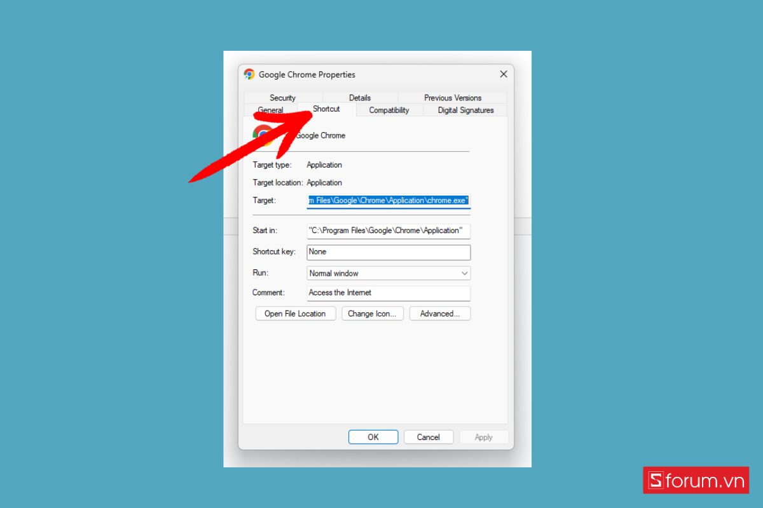
Task: Click the Open File Location button
Action: [x=295, y=314]
